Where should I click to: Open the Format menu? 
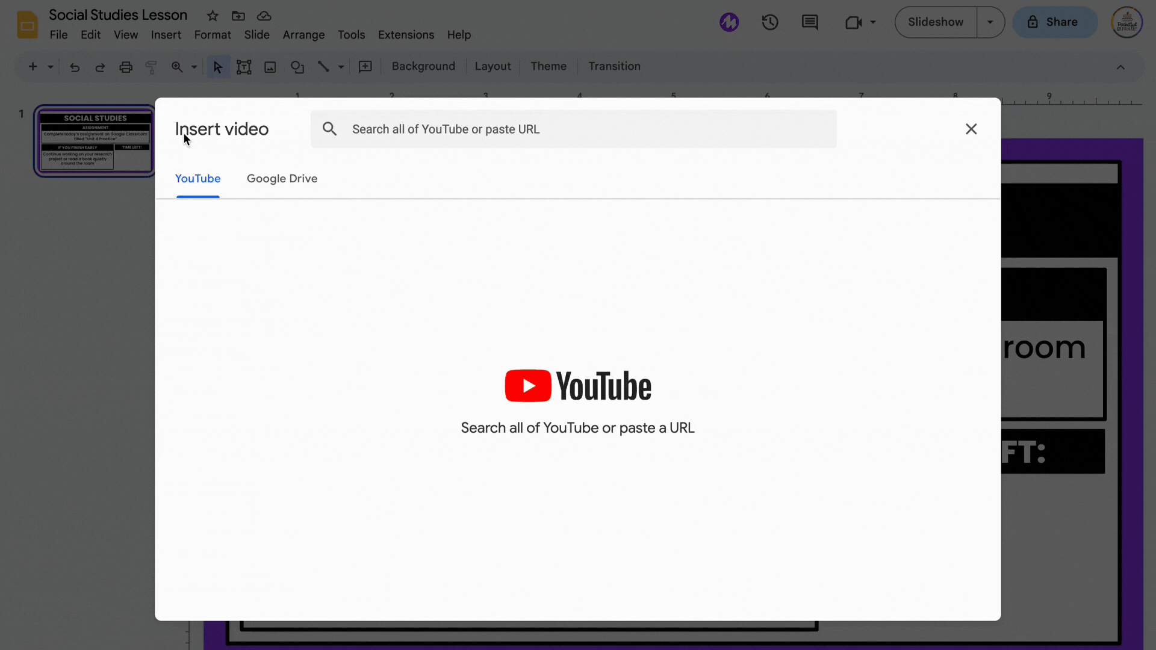point(213,35)
